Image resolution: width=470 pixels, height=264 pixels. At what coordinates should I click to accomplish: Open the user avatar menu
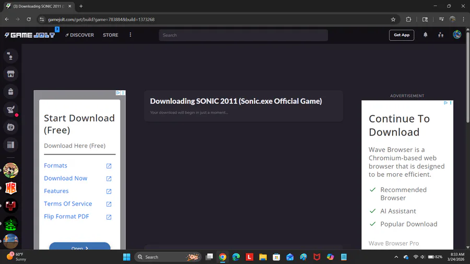tap(457, 35)
